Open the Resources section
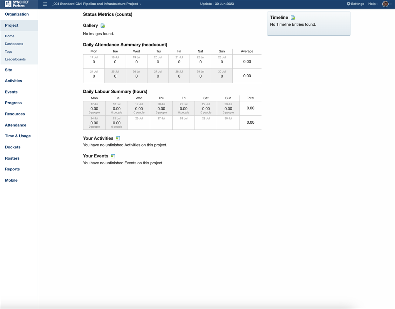Image resolution: width=395 pixels, height=309 pixels. [15, 114]
